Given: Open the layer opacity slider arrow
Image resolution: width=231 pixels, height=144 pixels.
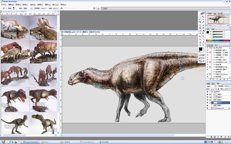Looking at the screenshot, I should pyautogui.click(x=229, y=86).
